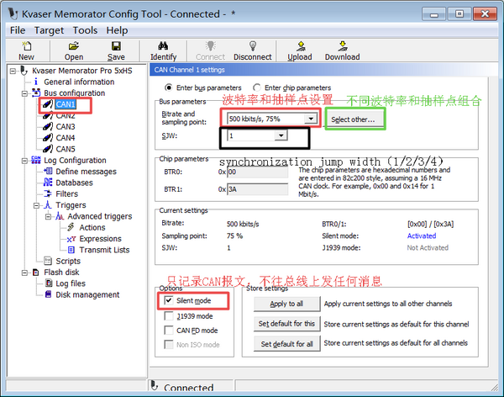This screenshot has height=397, width=504.
Task: Collapse the Advanced triggers tree node
Action: 48,217
